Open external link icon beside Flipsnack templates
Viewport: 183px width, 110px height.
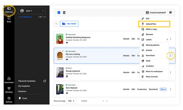pos(45,81)
